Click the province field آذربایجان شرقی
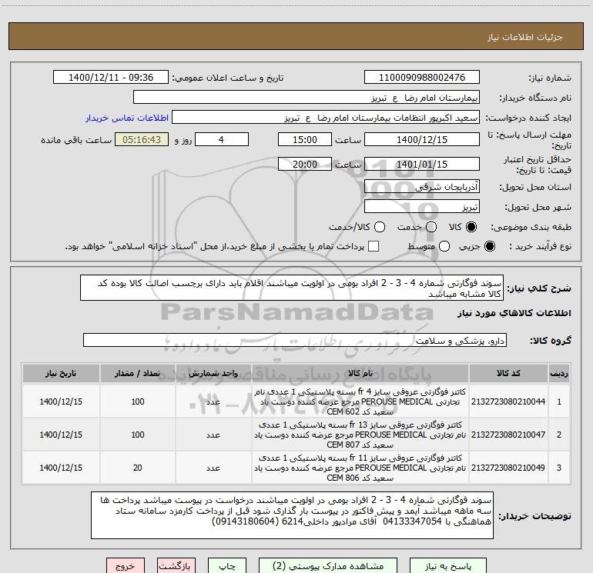This screenshot has height=573, width=593. pos(422,186)
